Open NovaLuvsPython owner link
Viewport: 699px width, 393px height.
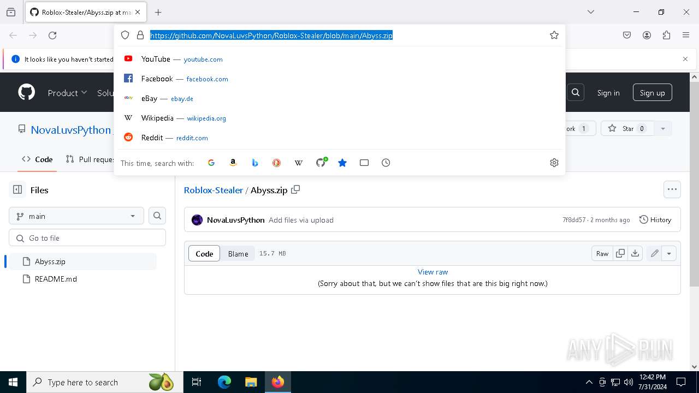pyautogui.click(x=71, y=130)
